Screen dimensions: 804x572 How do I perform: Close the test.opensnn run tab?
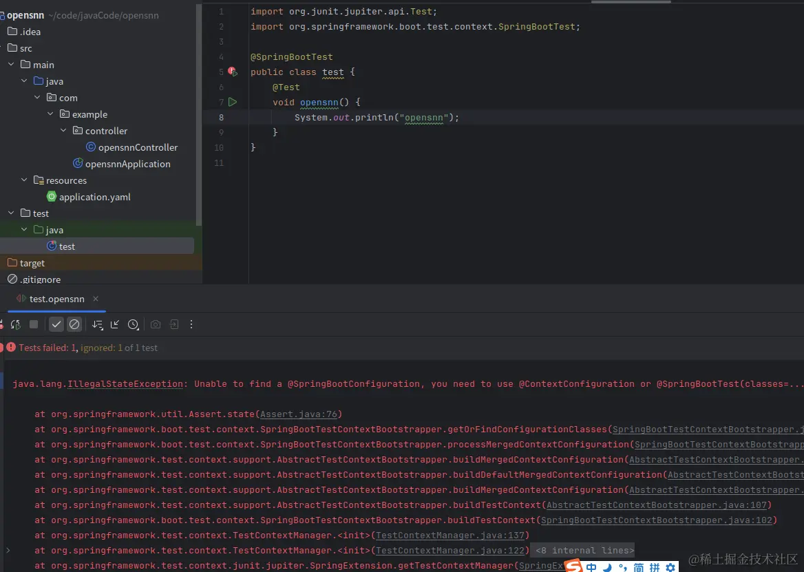pos(96,299)
